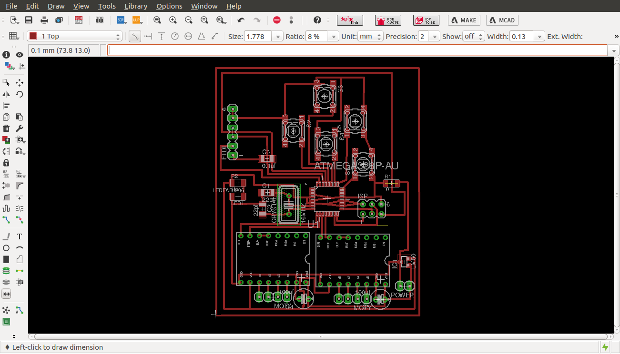
Task: Choose the Rotate tool
Action: 20,94
